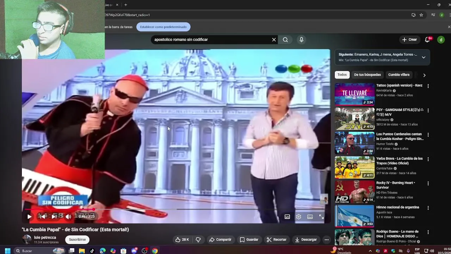This screenshot has height=254, width=451.
Task: Open the account avatar menu
Action: tap(441, 40)
